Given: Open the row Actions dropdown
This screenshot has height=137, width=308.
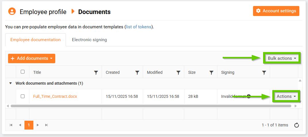Looking at the screenshot, I should [286, 96].
